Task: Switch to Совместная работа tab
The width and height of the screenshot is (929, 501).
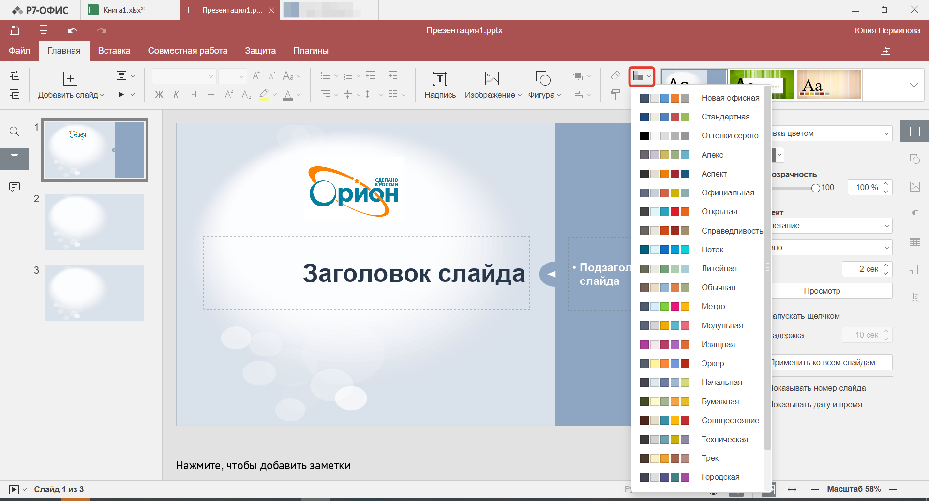Action: [x=188, y=51]
